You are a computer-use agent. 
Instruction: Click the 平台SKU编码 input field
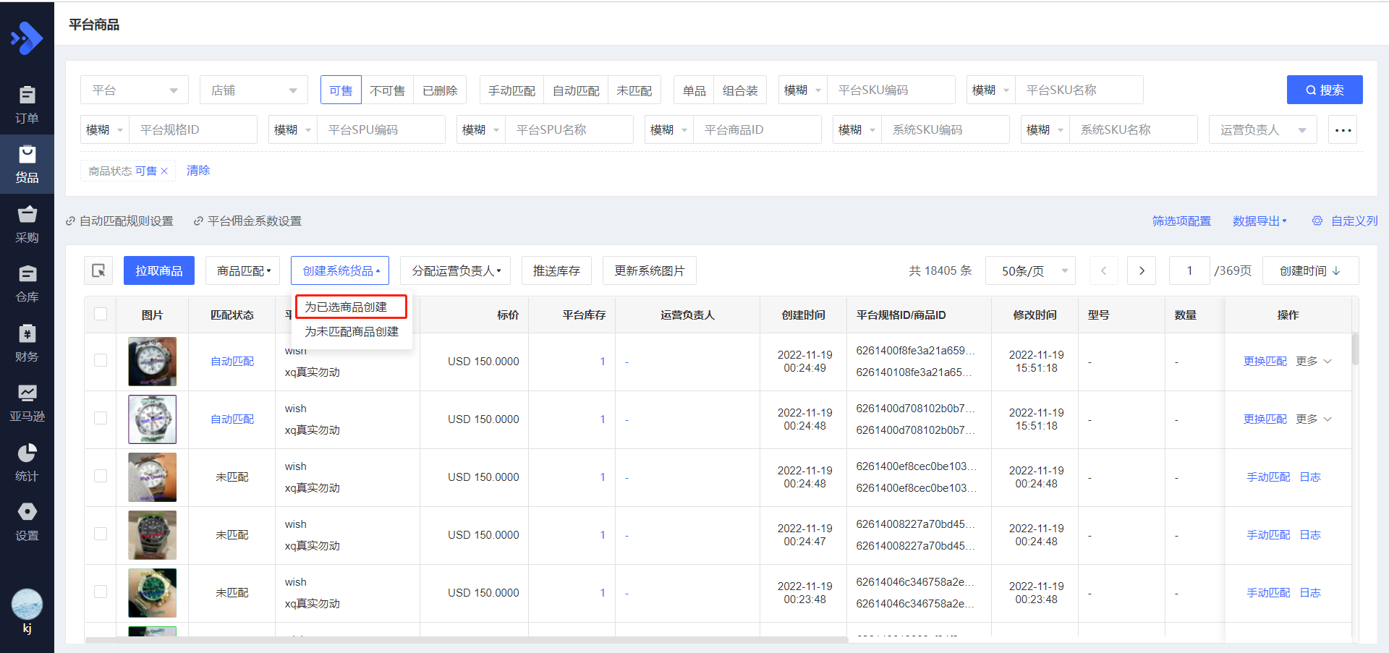(891, 90)
